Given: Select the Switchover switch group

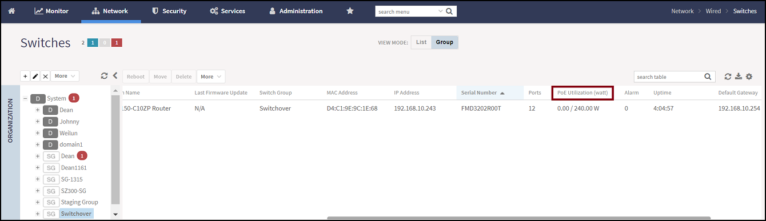Looking at the screenshot, I should [75, 214].
